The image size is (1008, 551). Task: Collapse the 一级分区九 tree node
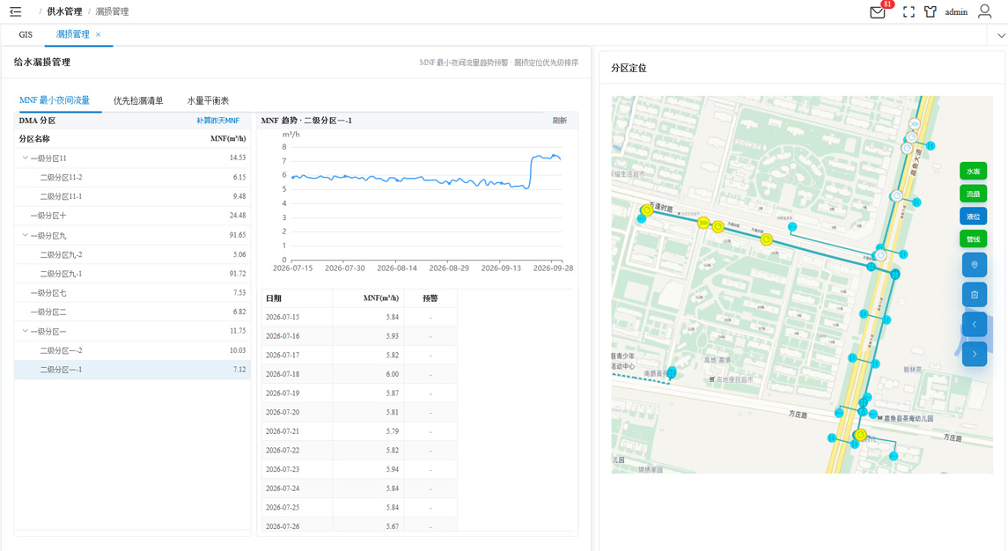tap(25, 235)
